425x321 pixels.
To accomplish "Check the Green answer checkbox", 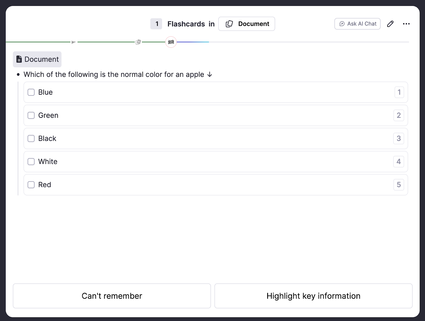I will click(x=31, y=115).
